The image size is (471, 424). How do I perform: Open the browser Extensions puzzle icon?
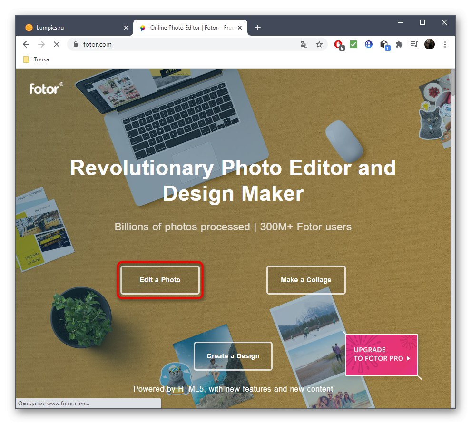(x=399, y=44)
